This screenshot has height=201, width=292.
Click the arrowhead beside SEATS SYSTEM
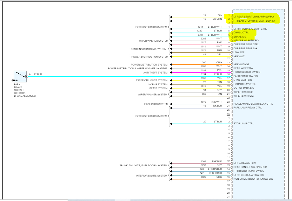click(x=171, y=88)
